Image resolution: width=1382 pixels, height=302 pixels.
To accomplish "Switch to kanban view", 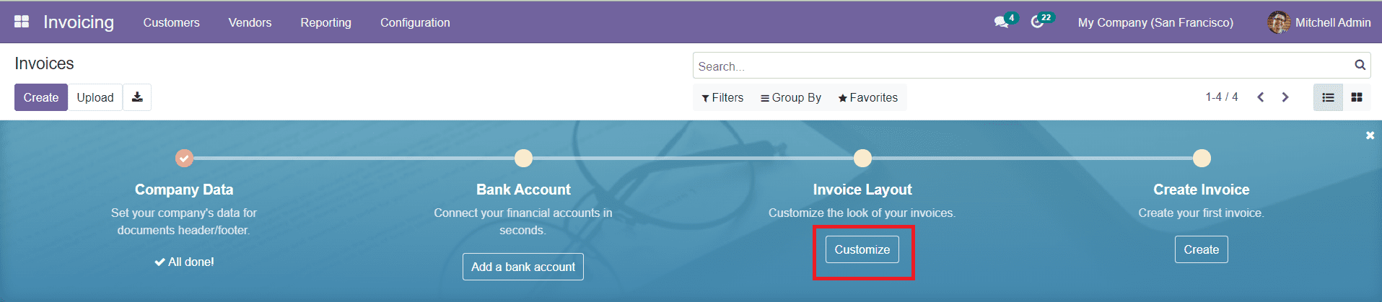I will (1357, 97).
